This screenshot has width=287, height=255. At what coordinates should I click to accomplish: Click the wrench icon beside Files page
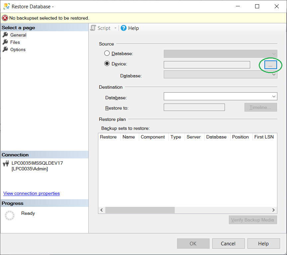pyautogui.click(x=5, y=42)
